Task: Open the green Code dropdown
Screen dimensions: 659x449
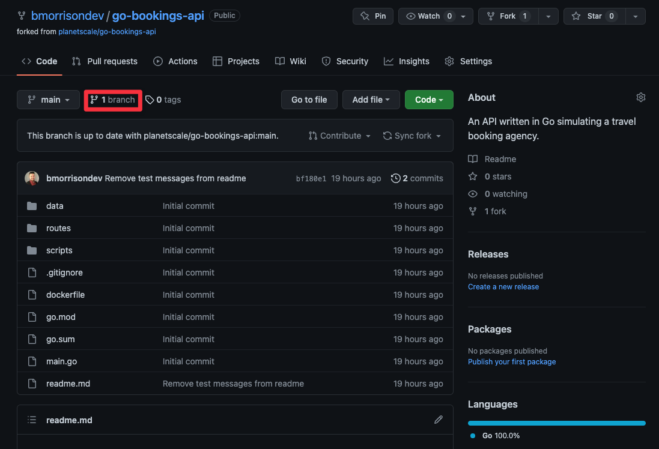Action: click(x=429, y=100)
